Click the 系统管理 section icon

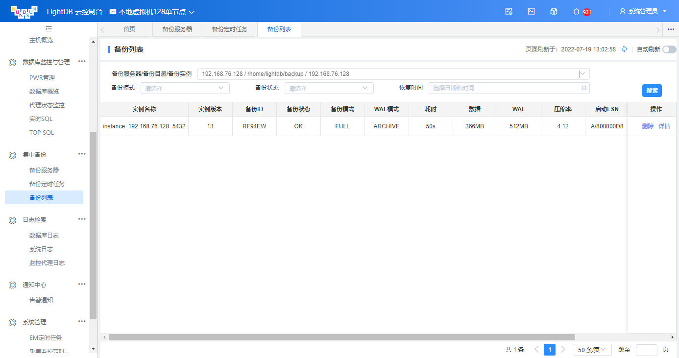coord(12,323)
